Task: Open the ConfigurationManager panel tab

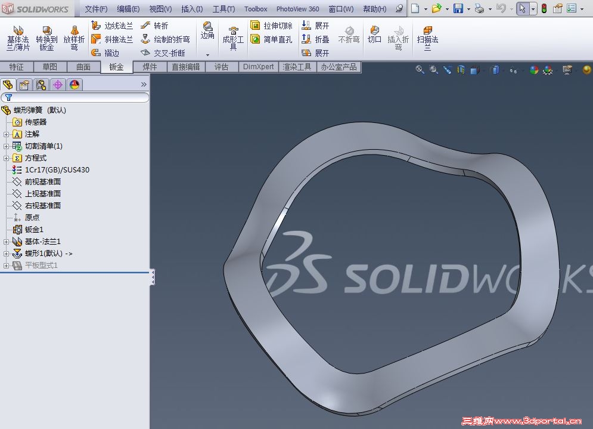Action: pyautogui.click(x=41, y=85)
